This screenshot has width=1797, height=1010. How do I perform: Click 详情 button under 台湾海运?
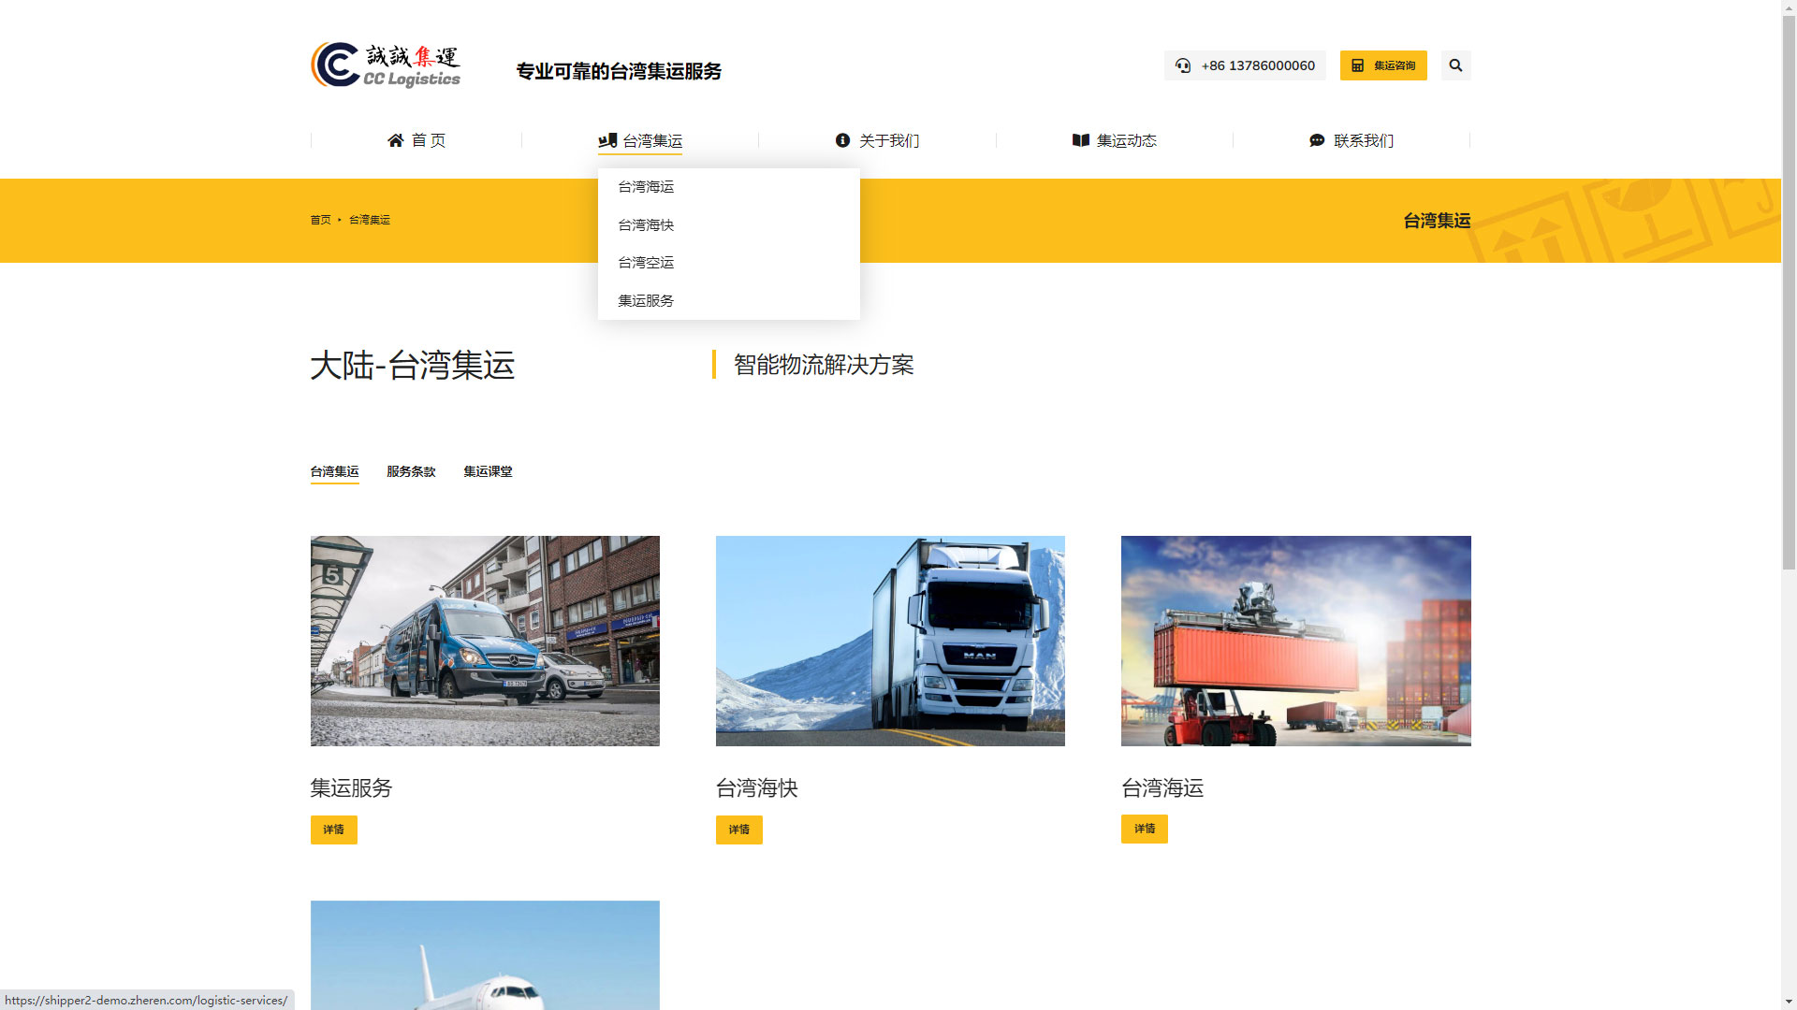[x=1145, y=829]
